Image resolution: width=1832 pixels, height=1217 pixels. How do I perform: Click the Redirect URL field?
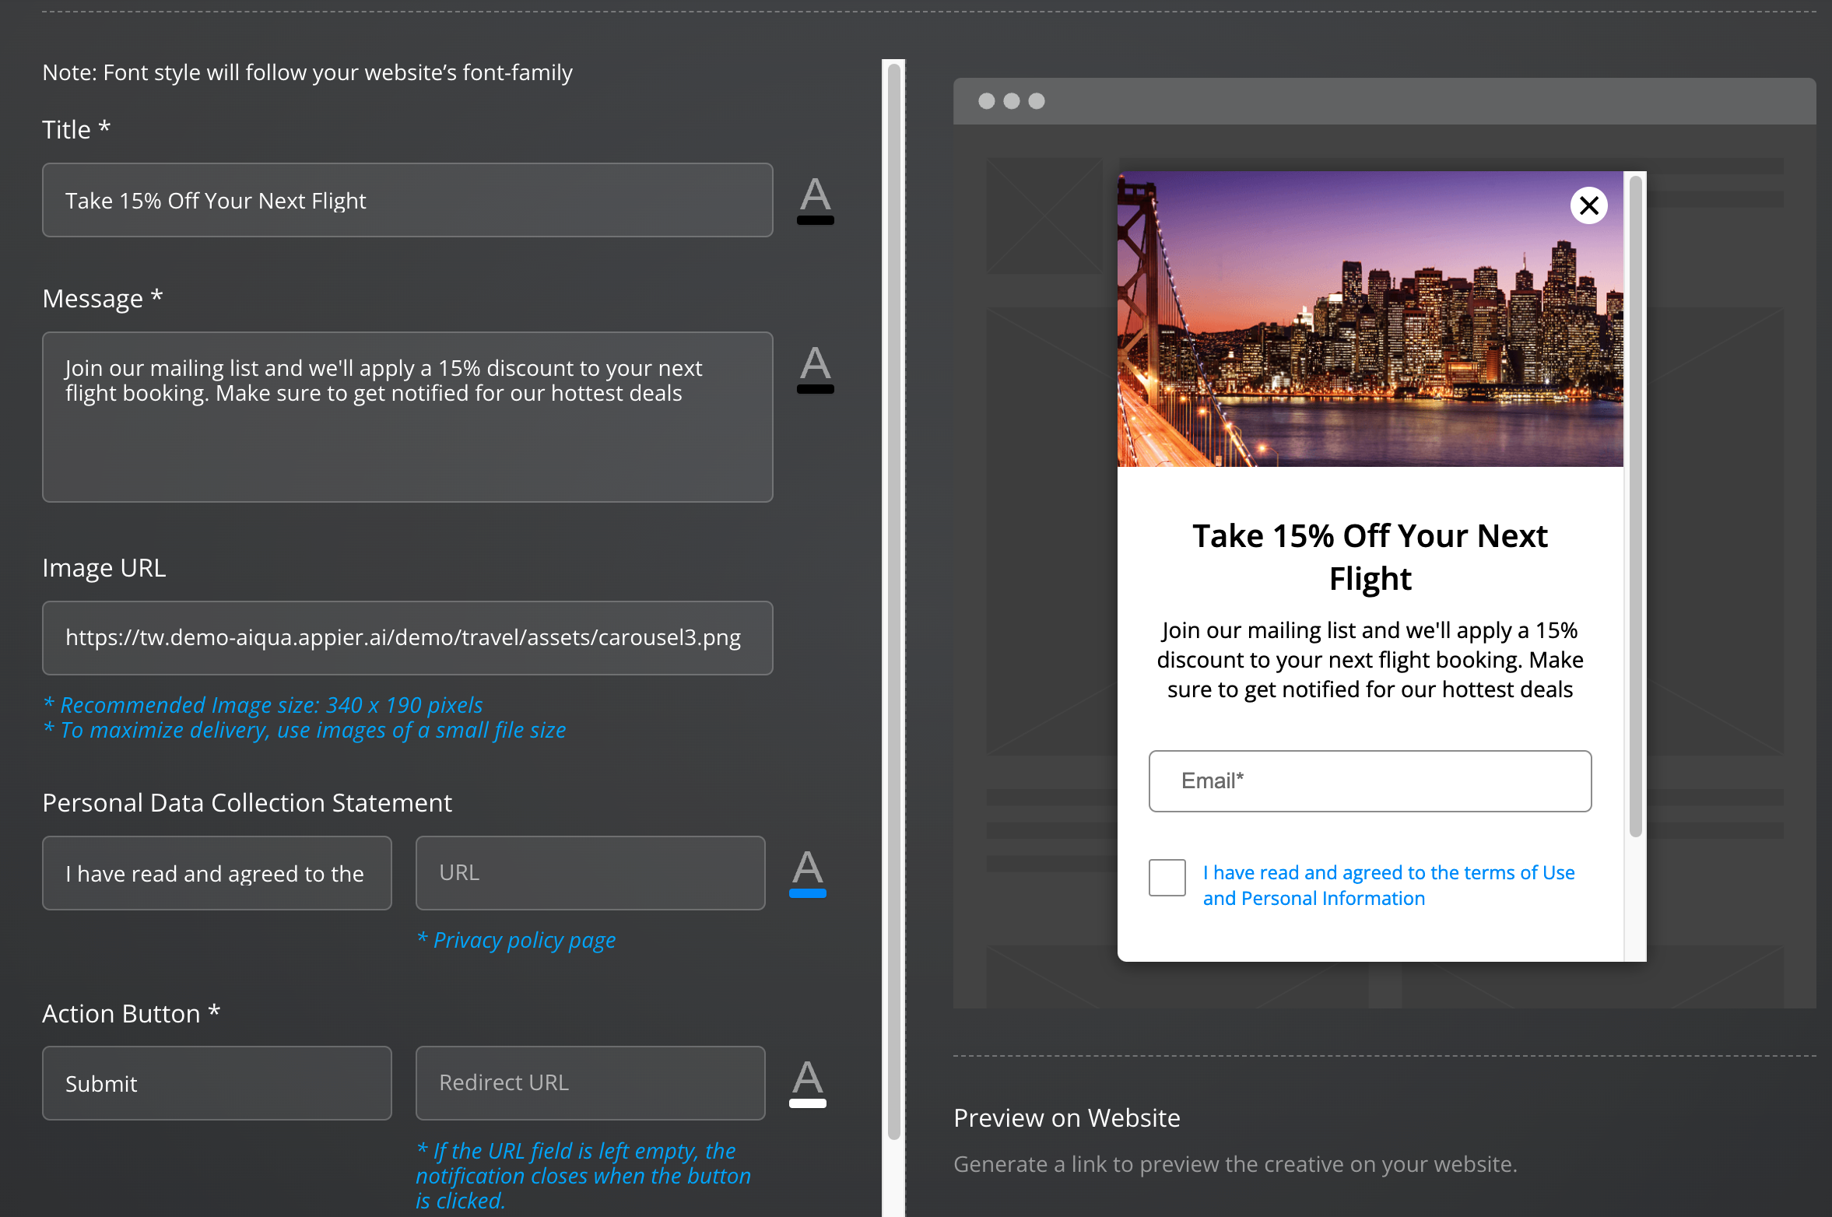(x=590, y=1083)
